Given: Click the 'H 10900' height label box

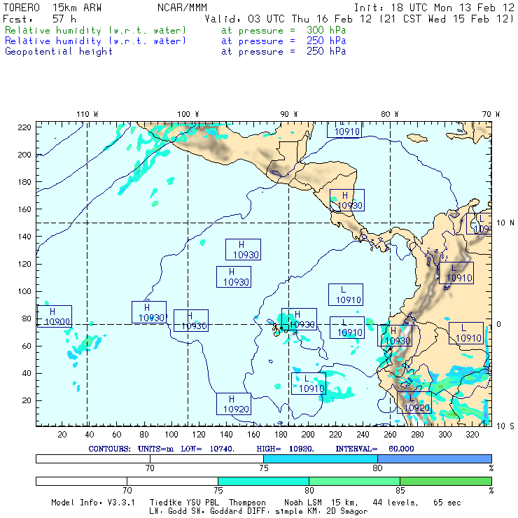Looking at the screenshot, I should coord(55,316).
